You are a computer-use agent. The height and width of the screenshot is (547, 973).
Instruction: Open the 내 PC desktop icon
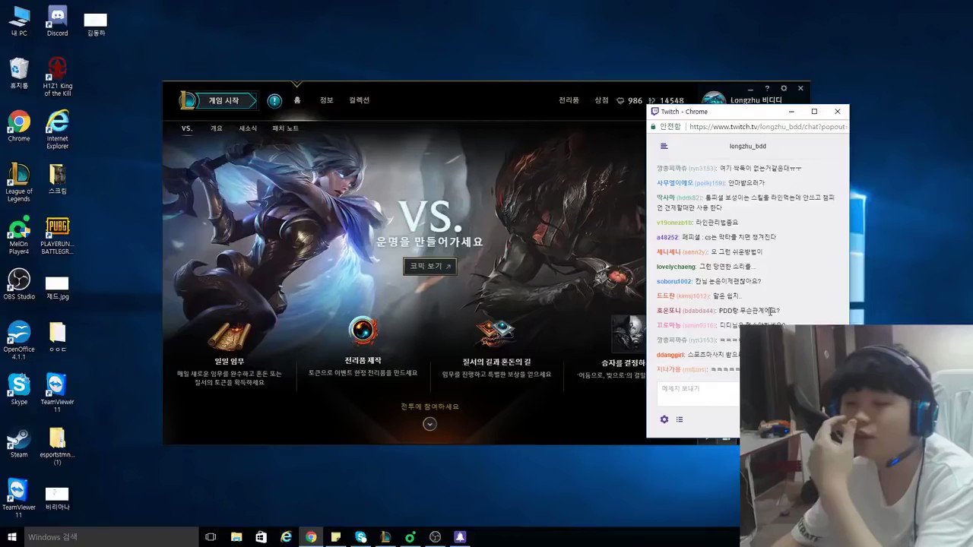tap(19, 21)
